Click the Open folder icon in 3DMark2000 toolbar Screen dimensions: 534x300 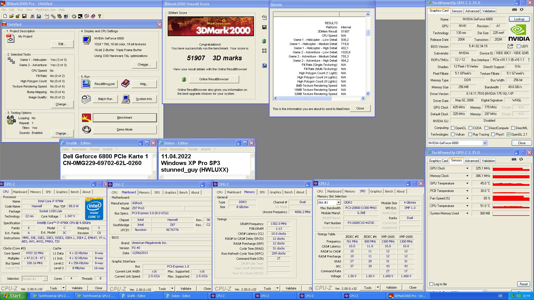11,16
